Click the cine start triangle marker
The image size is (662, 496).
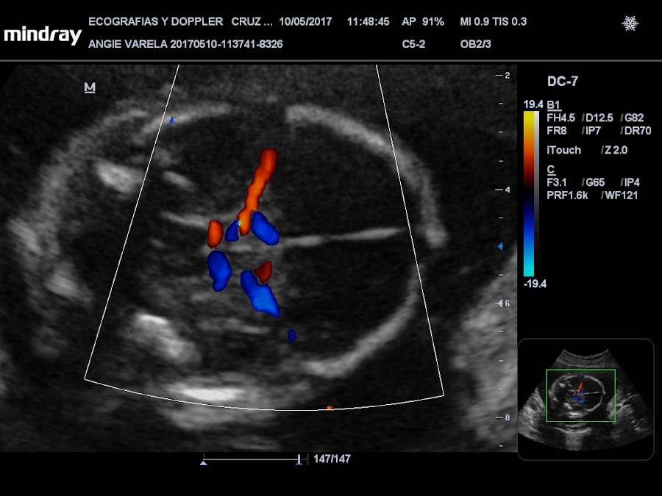204,463
